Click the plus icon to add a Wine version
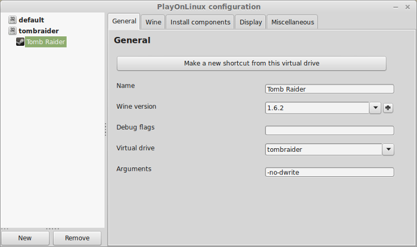This screenshot has height=247, width=417. coord(388,108)
